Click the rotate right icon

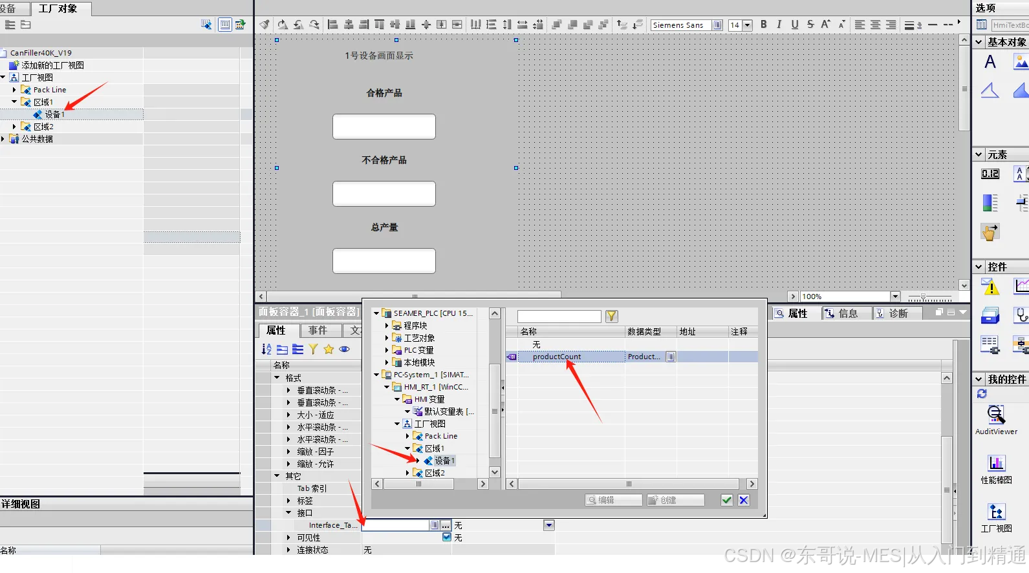click(x=283, y=25)
